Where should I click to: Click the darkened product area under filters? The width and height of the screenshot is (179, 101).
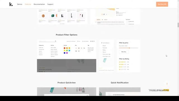point(67,66)
